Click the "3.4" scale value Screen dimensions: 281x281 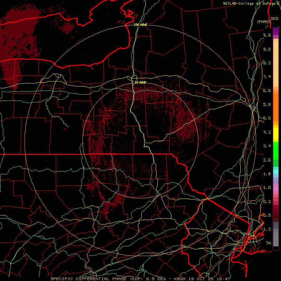267,146
